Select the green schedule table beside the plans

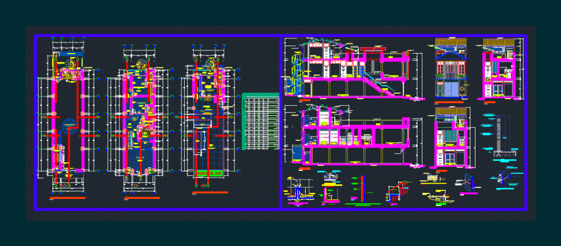(x=260, y=121)
